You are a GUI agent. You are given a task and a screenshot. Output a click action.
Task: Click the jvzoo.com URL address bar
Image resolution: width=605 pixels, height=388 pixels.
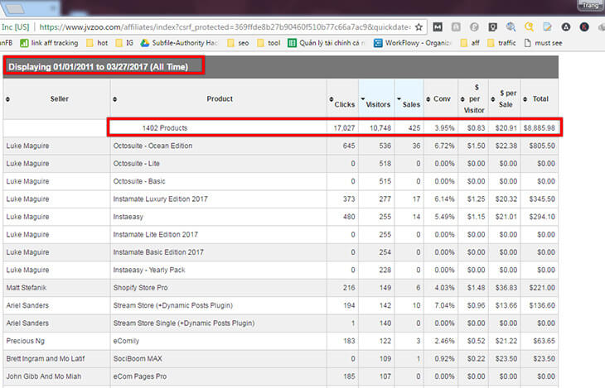(x=225, y=27)
